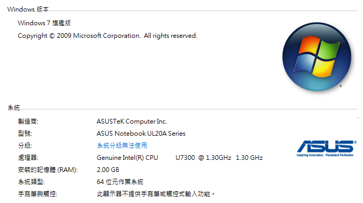
Task: Select the 2.00 GB memory value
Action: pyautogui.click(x=108, y=170)
